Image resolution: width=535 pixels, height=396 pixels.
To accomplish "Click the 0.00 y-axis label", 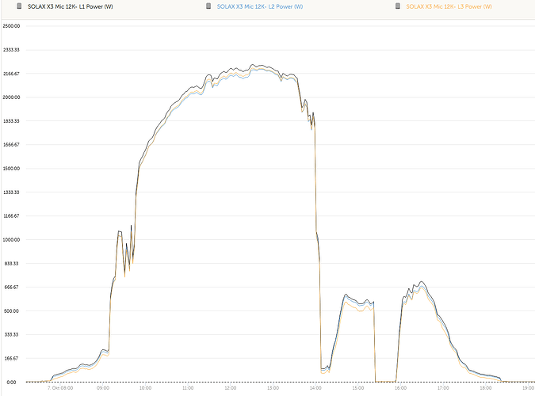I will tap(11, 383).
